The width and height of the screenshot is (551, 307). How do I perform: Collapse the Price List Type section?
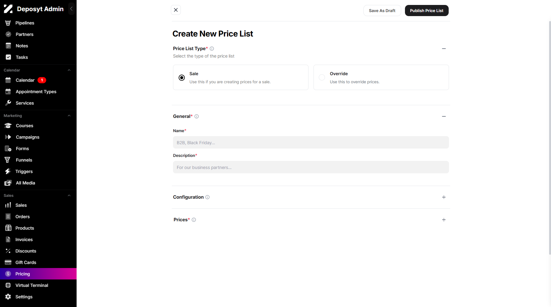444,49
